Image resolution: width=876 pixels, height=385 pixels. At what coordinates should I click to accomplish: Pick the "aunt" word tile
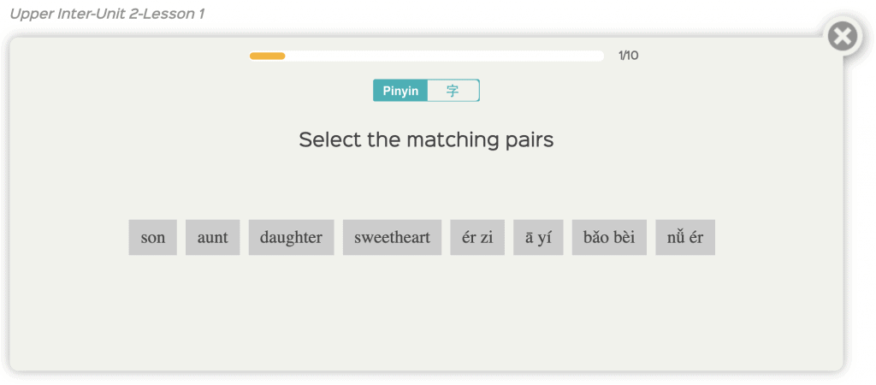[212, 238]
